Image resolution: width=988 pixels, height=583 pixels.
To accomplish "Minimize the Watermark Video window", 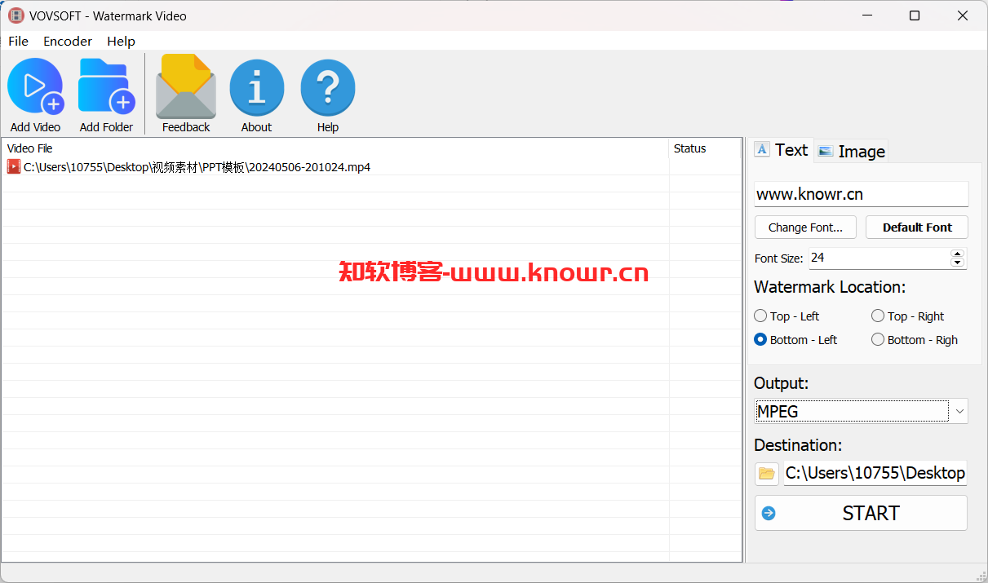I will click(867, 15).
